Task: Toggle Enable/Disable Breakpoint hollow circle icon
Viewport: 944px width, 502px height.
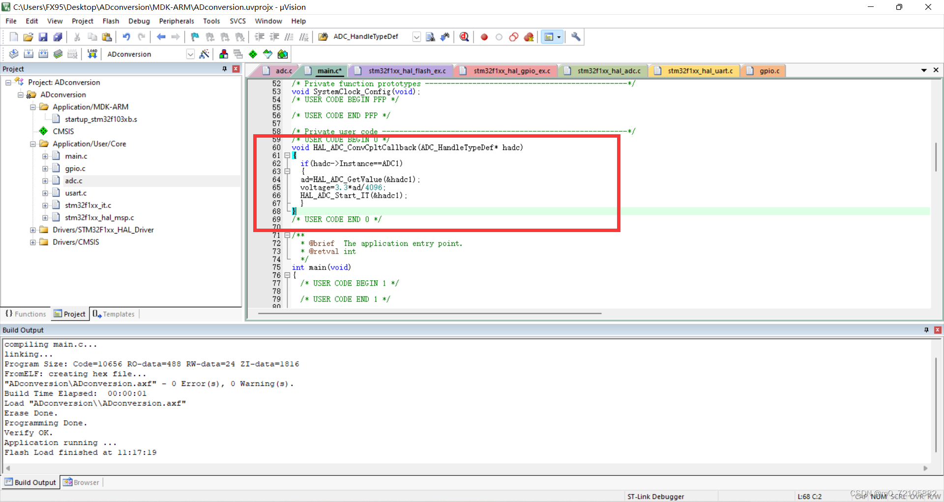Action: tap(499, 36)
